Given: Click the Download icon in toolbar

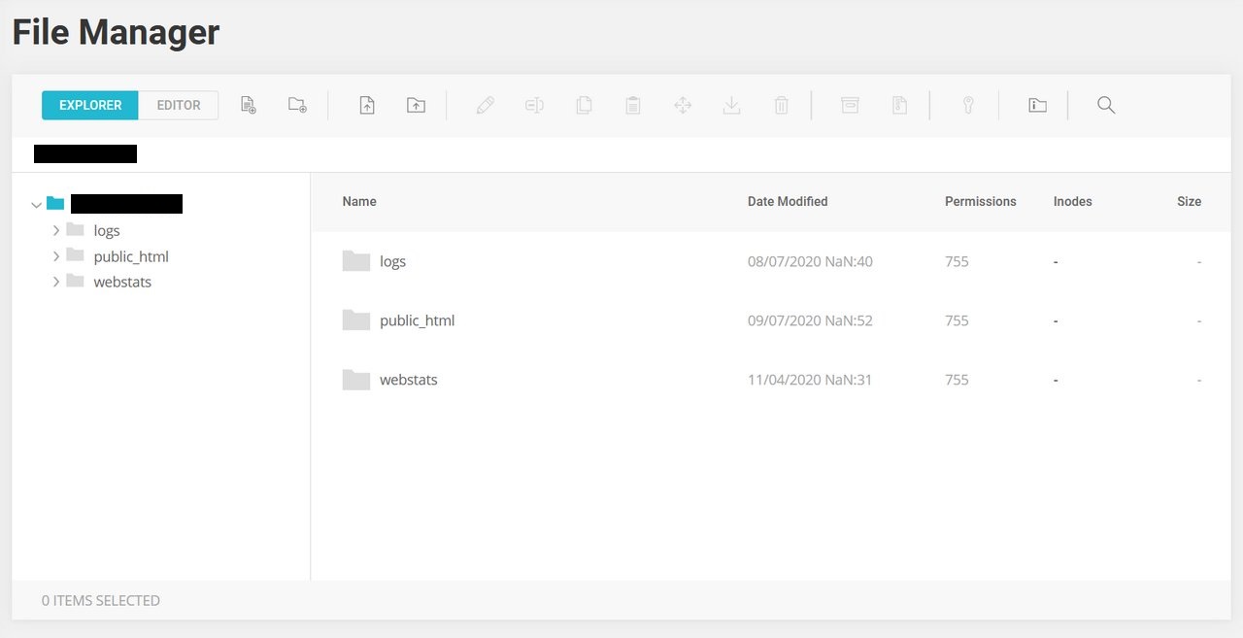Looking at the screenshot, I should click(732, 105).
